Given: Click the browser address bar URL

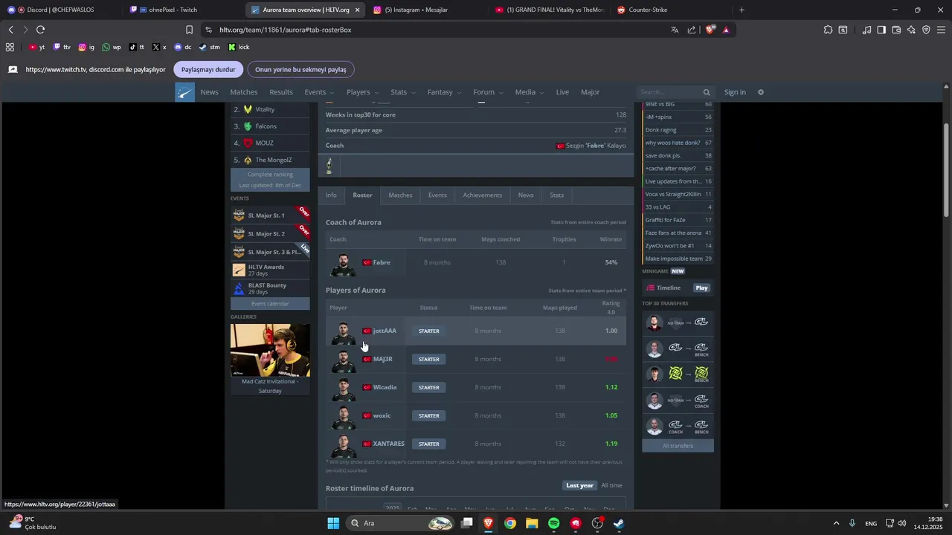Looking at the screenshot, I should (286, 30).
